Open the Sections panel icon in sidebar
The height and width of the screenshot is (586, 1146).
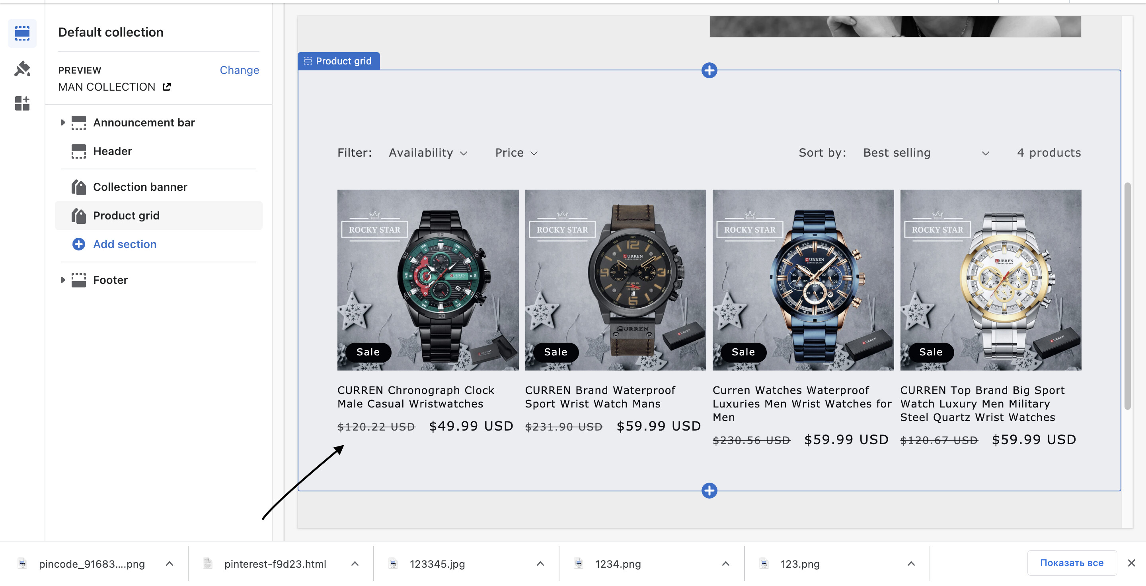click(22, 33)
